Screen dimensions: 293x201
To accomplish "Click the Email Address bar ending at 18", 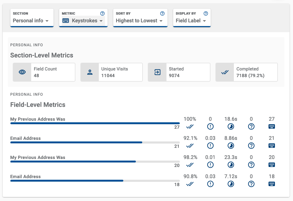I will 95,181.
